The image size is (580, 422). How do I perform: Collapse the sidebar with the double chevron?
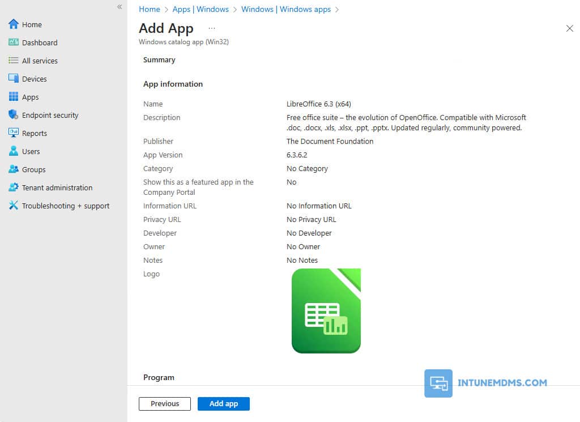point(120,7)
